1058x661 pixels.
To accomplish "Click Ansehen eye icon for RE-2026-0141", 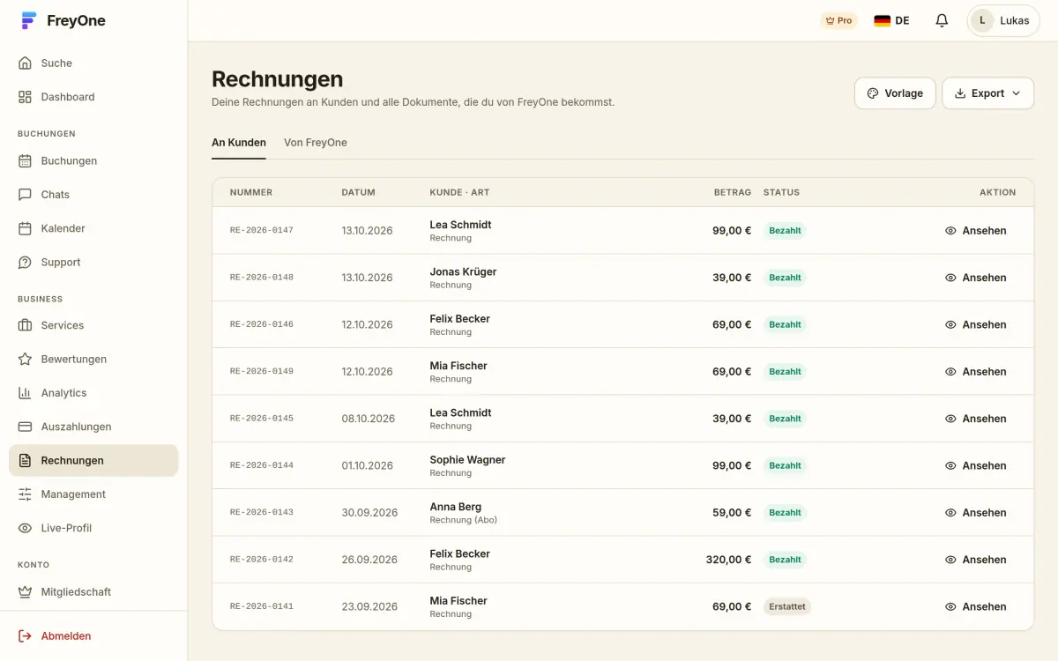I will click(950, 606).
